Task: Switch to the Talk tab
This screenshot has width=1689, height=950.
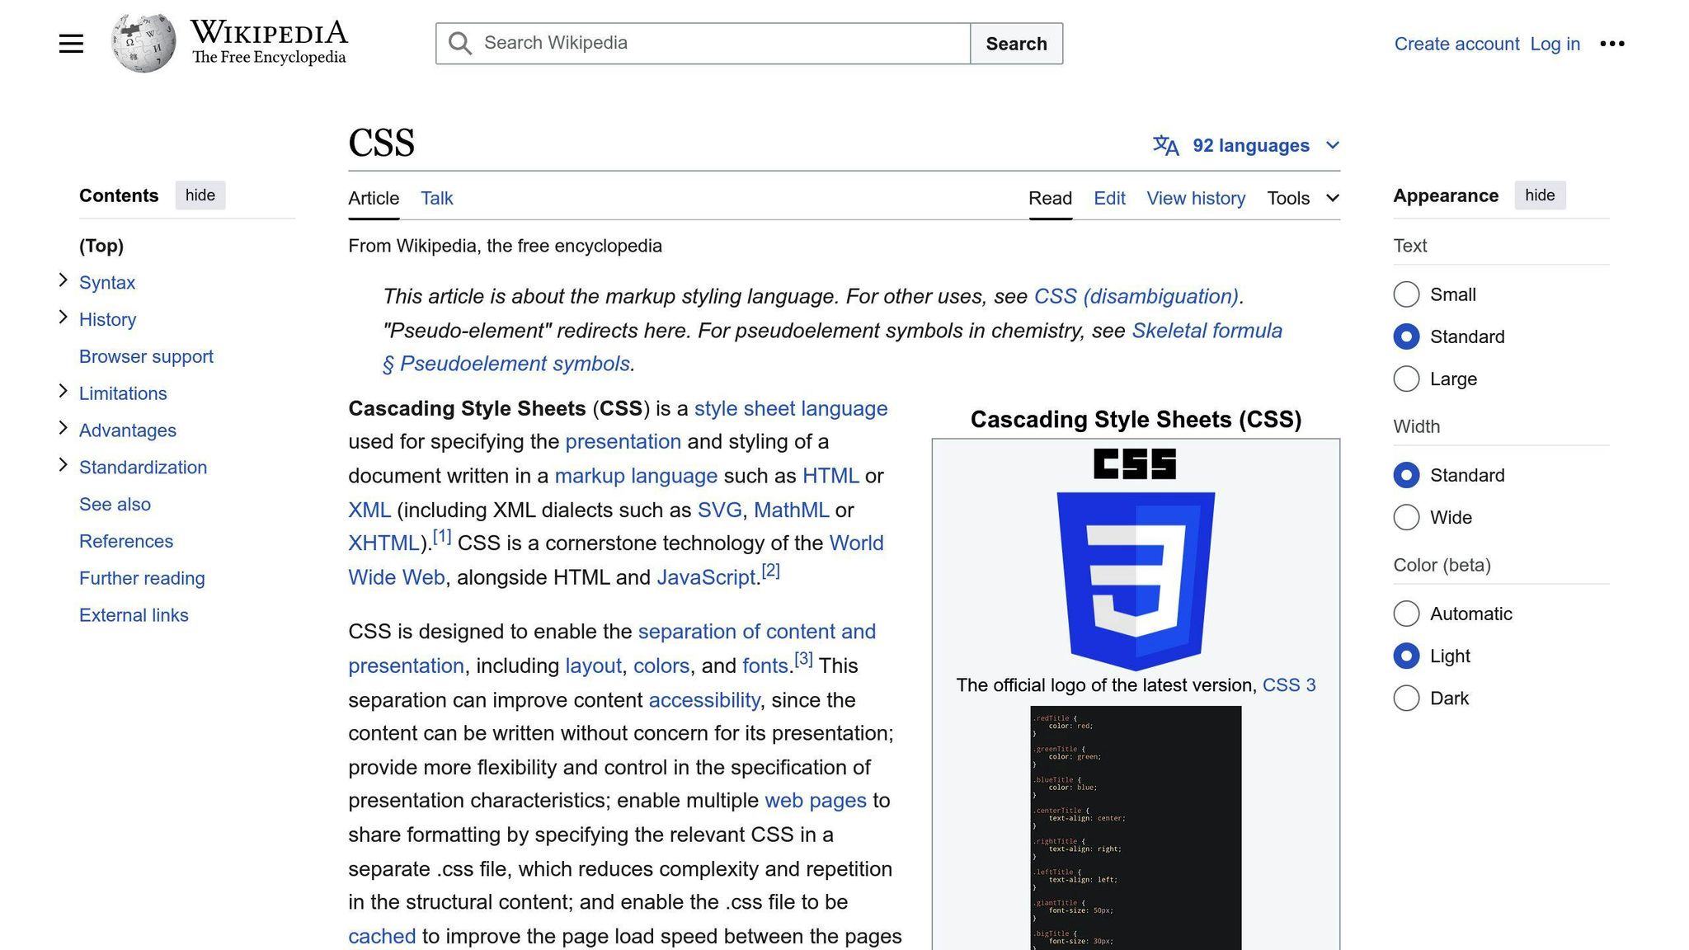Action: pos(436,198)
